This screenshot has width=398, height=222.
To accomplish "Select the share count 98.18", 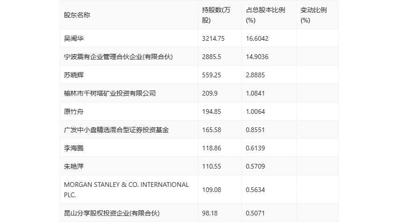I will [210, 213].
